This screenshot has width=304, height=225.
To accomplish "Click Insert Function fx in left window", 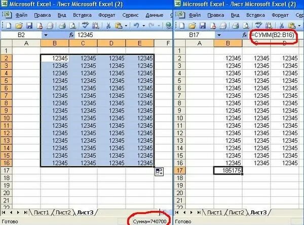I will (x=71, y=35).
